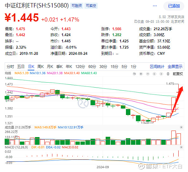188x172 pixels.
Task: Click the 已添加 watchlist button
Action: 174,6
